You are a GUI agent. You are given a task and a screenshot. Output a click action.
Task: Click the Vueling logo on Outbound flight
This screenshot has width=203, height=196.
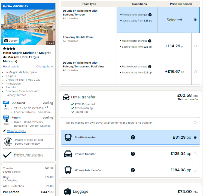[48, 103]
